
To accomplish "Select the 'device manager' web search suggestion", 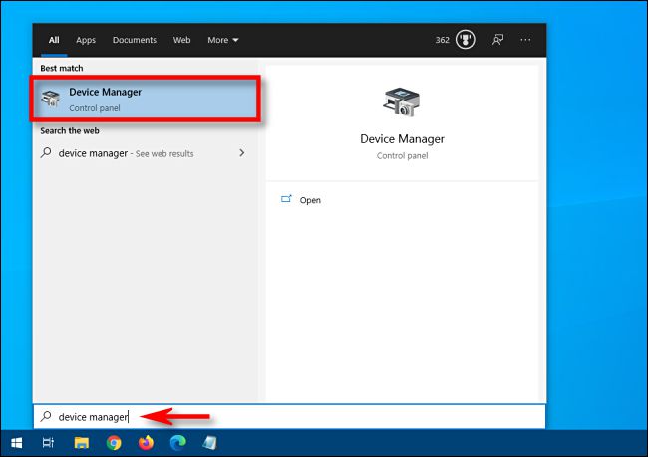I will pyautogui.click(x=126, y=153).
